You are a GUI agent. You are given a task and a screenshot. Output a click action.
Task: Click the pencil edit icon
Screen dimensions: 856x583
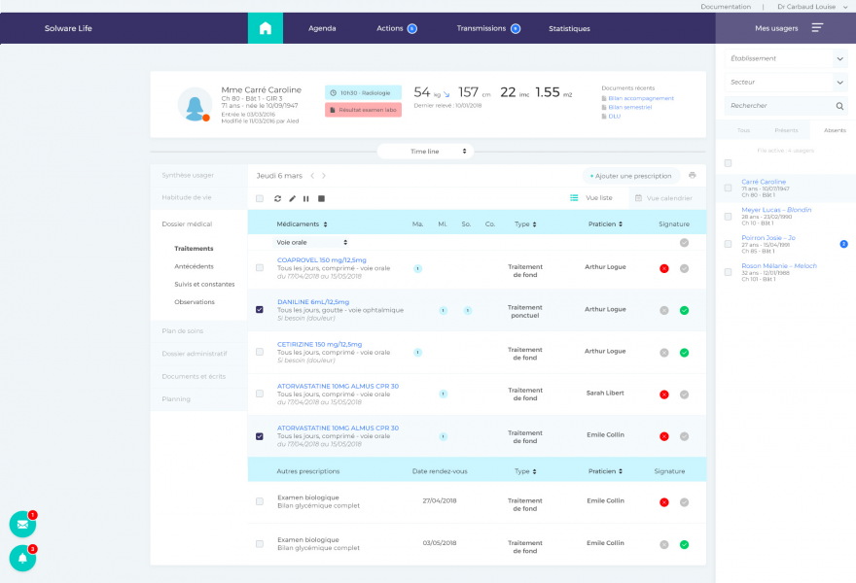tap(293, 198)
